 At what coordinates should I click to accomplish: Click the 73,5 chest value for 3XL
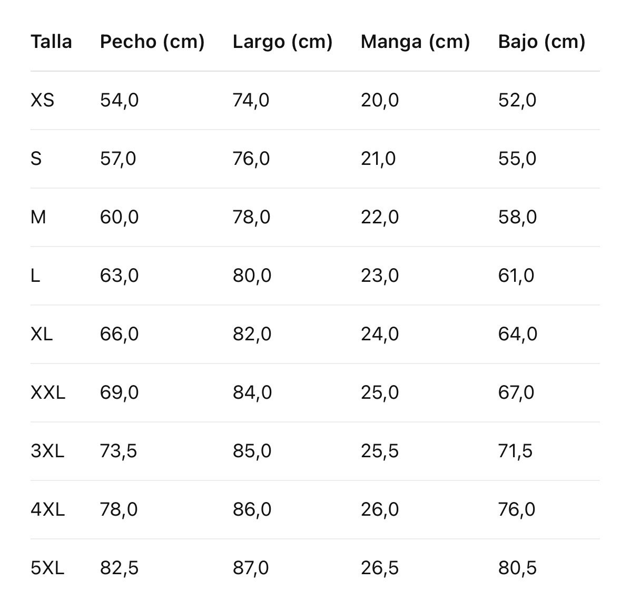pyautogui.click(x=119, y=451)
